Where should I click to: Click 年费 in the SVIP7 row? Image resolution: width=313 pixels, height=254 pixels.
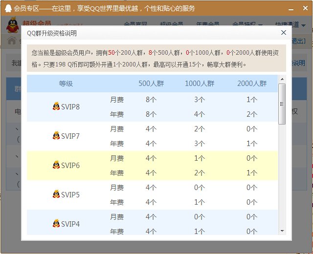[117, 144]
